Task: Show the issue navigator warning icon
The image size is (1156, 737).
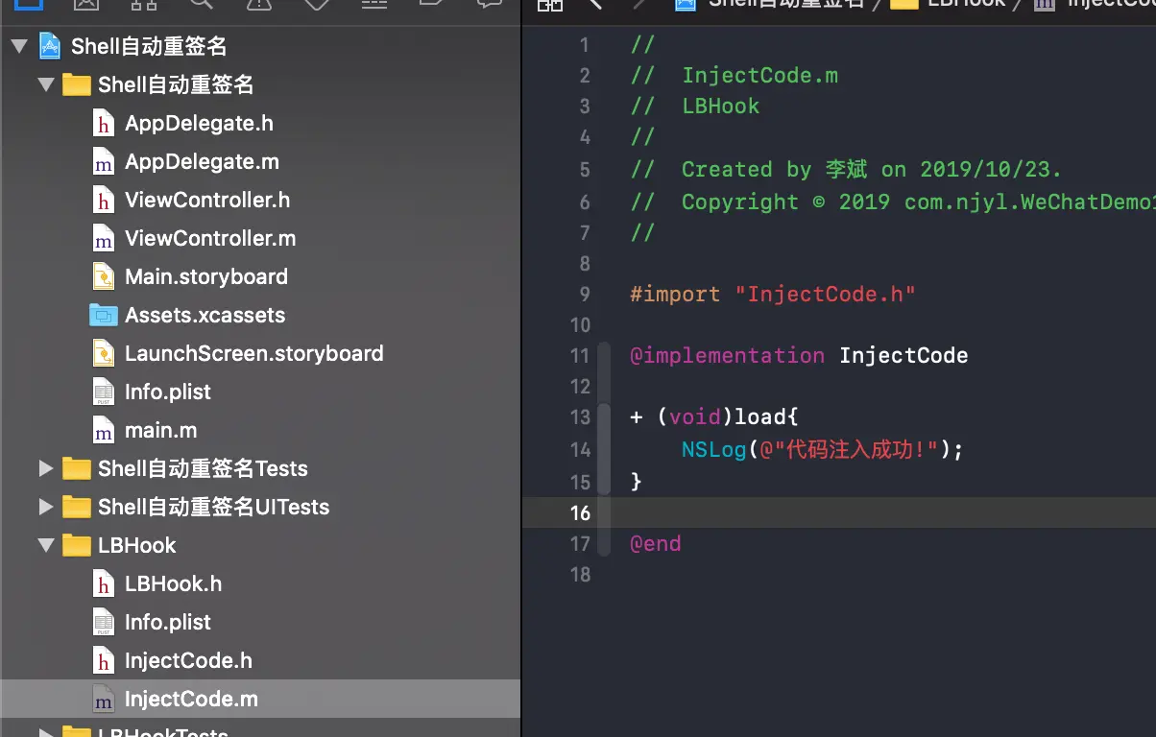Action: pos(258,3)
